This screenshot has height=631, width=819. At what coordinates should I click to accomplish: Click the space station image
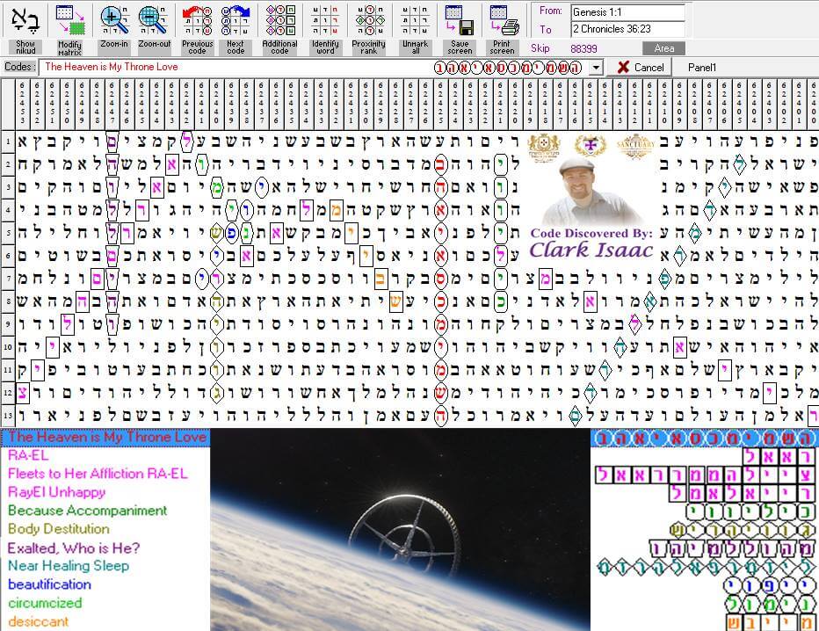tap(400, 530)
